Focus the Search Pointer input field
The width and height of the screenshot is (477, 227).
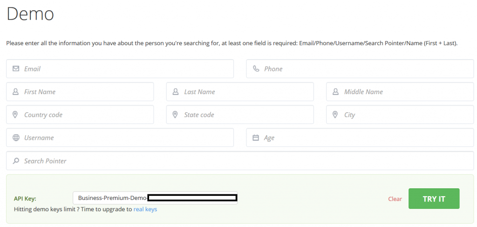click(x=240, y=161)
